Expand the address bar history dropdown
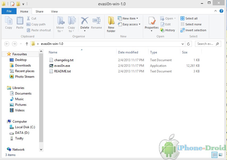 tap(183, 44)
